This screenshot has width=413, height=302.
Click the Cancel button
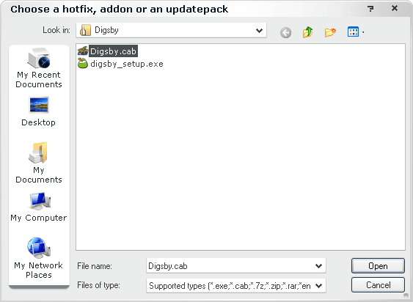point(378,285)
